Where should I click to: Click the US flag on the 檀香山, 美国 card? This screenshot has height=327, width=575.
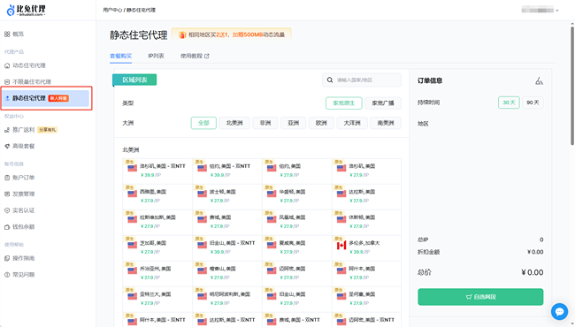pos(202,271)
